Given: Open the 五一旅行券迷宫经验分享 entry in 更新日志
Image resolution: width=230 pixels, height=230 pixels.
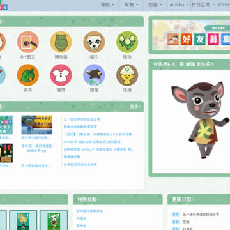Looking at the screenshot, I should pos(201,215).
